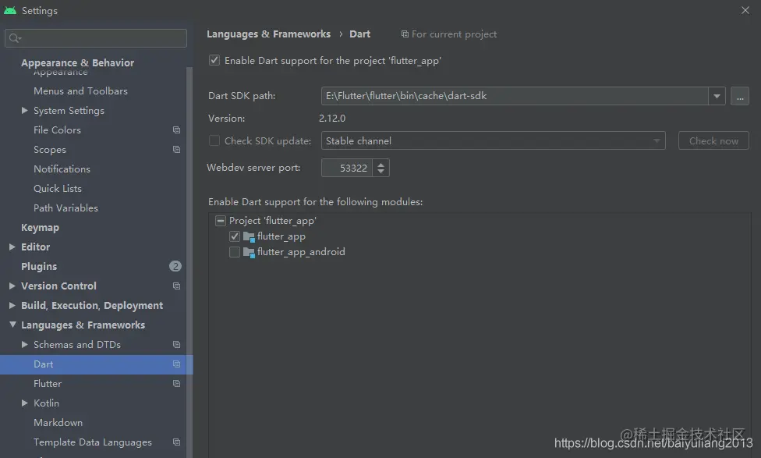Click the Webdev server port value field
The height and width of the screenshot is (458, 761).
click(x=347, y=168)
